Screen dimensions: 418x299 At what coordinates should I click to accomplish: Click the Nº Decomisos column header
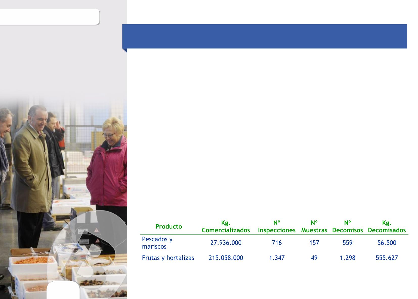347,226
